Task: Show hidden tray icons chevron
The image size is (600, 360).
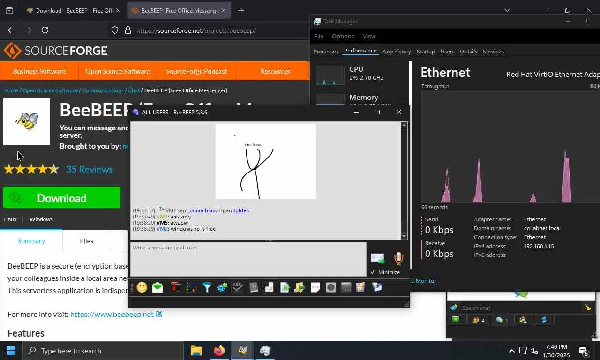Action: click(511, 351)
